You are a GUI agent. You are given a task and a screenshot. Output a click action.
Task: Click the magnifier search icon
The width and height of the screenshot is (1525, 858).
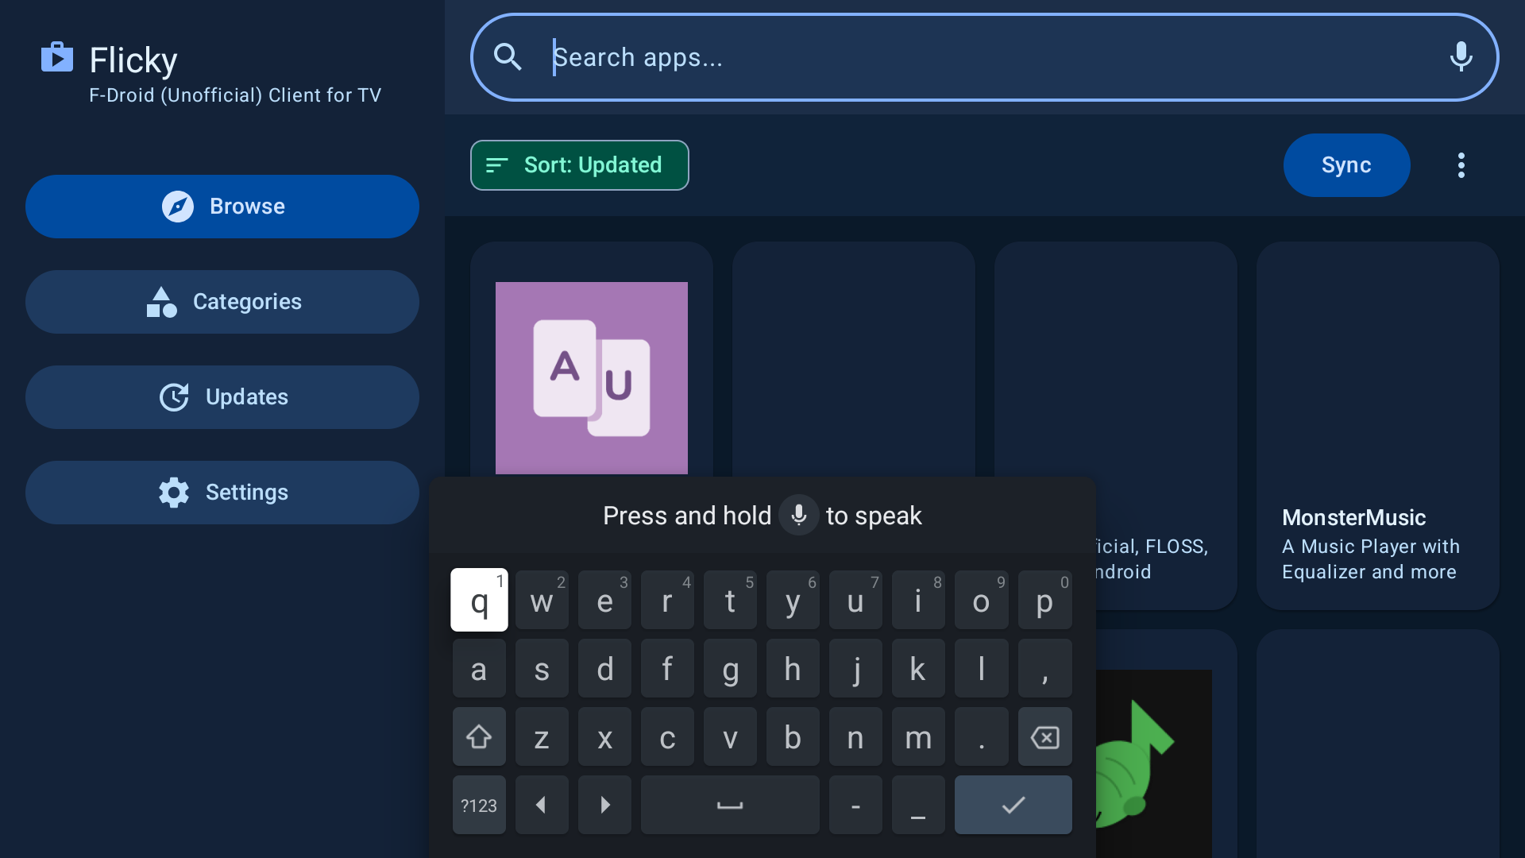point(508,57)
